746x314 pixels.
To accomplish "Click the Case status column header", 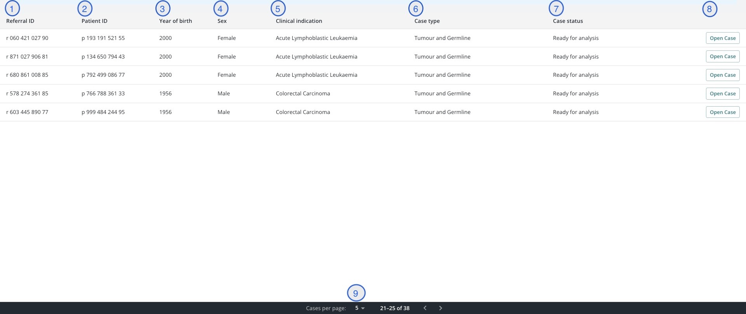I will pyautogui.click(x=568, y=21).
